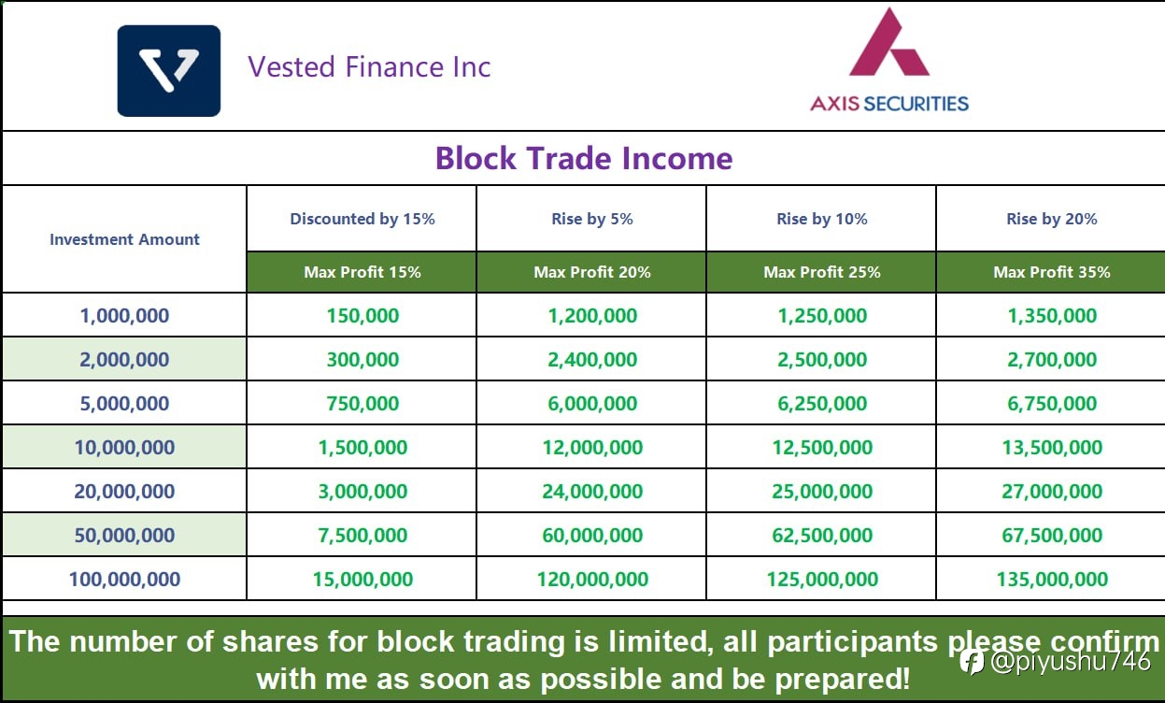Click the 1,000,000 investment amount cell
Viewport: 1165px width, 703px height.
124,316
